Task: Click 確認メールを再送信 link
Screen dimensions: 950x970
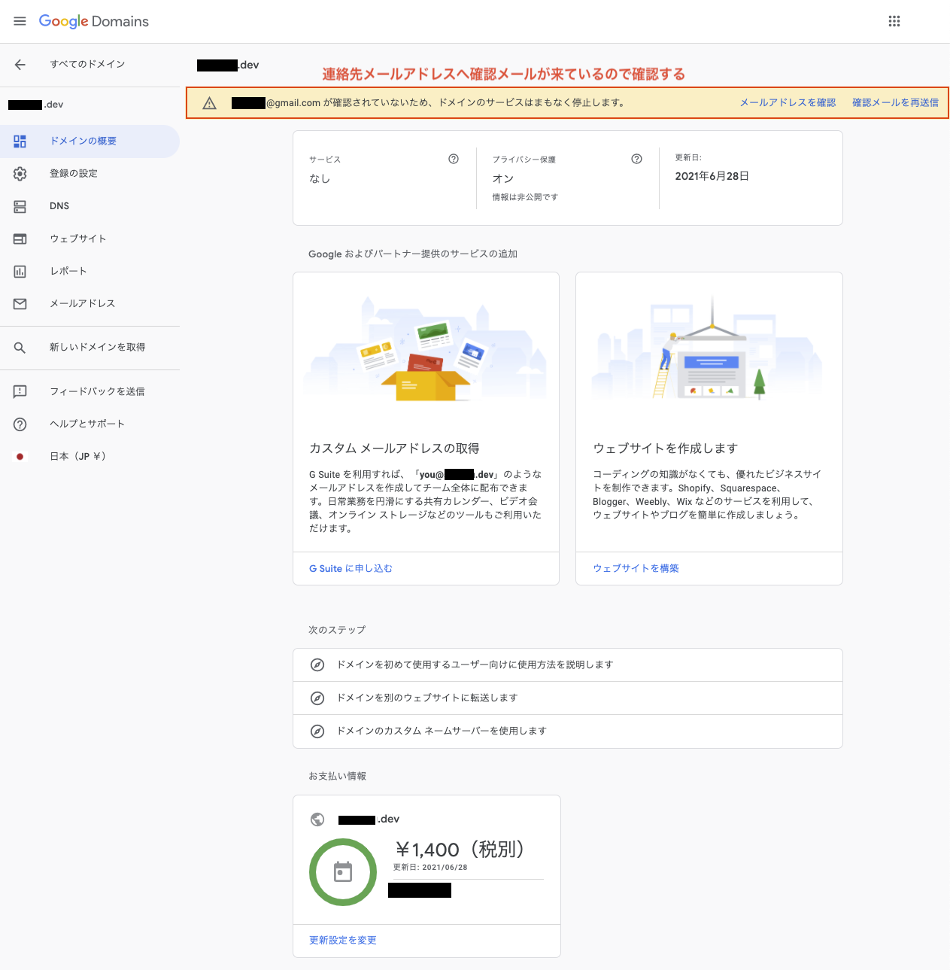Action: coord(895,103)
